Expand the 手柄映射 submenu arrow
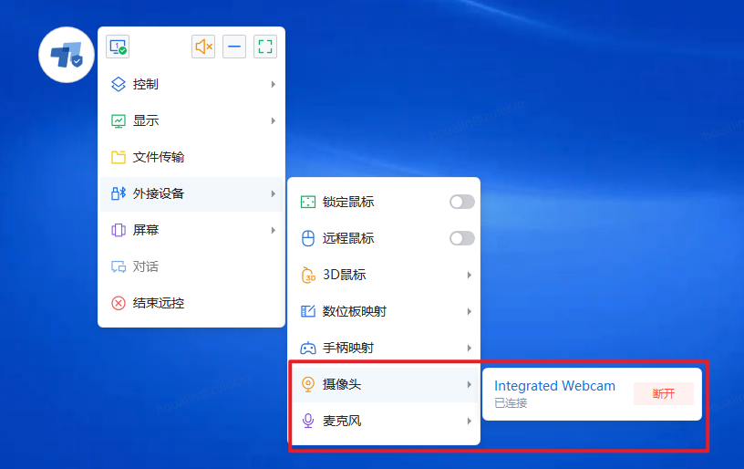Viewport: 744px width, 469px height. 470,348
